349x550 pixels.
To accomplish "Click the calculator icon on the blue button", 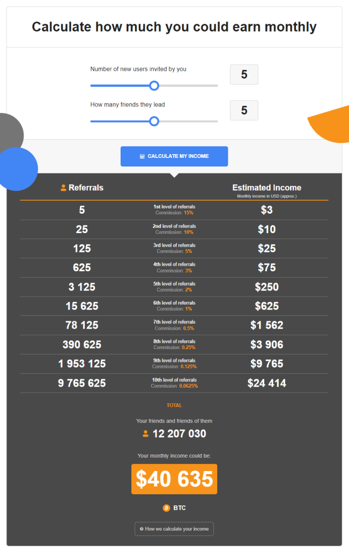I will pyautogui.click(x=142, y=156).
